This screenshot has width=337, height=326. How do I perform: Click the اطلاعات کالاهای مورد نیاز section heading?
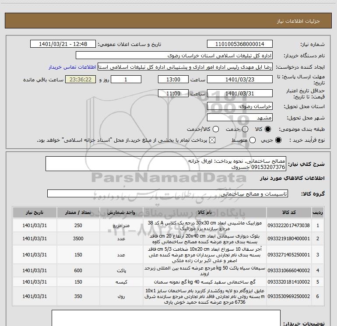point(292,178)
